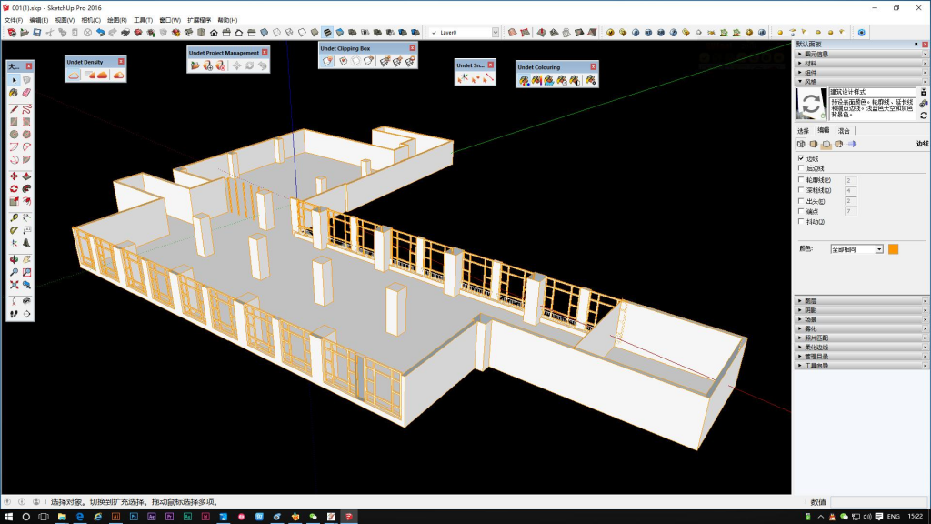Choose the Line pencil tool
This screenshot has height=524, width=931.
coord(15,109)
